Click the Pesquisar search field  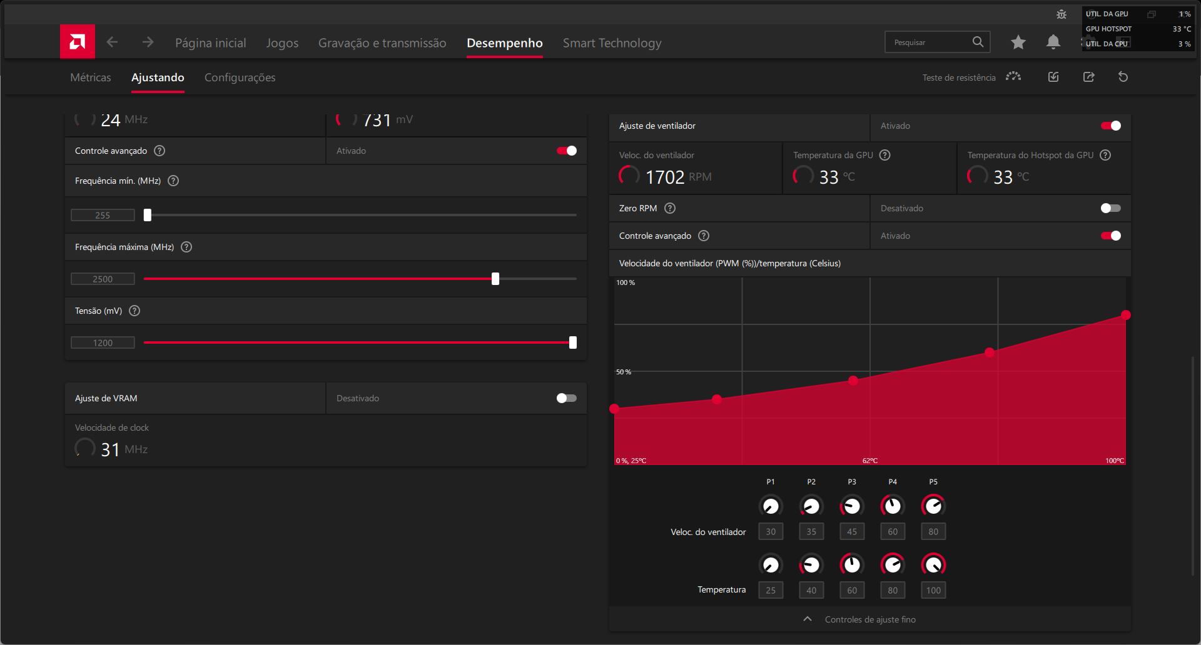point(929,42)
